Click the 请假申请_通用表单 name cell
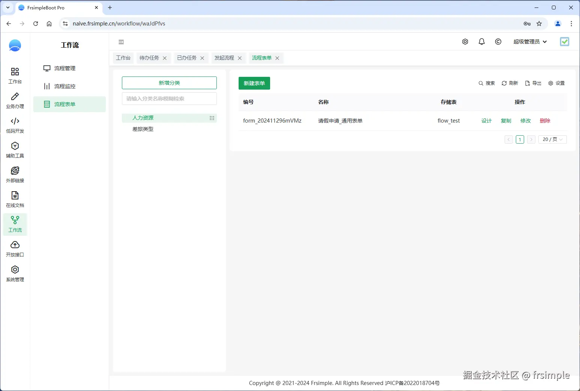This screenshot has height=391, width=580. click(x=340, y=121)
